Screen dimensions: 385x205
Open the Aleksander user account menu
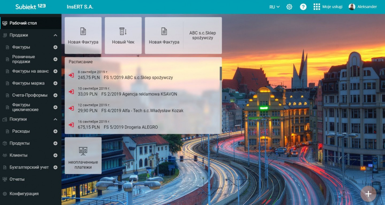click(x=363, y=7)
